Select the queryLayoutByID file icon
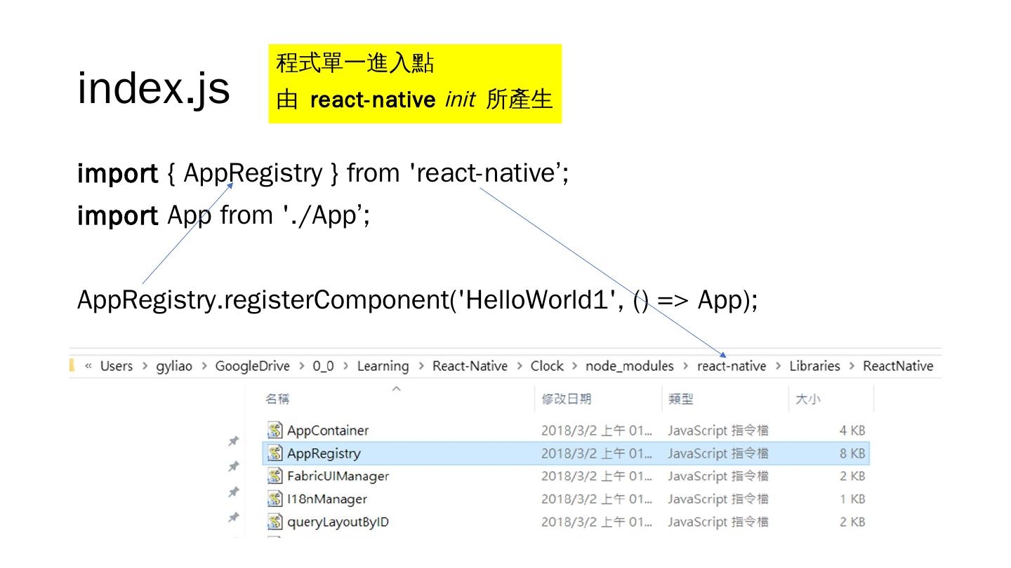This screenshot has height=568, width=1011. coord(275,522)
